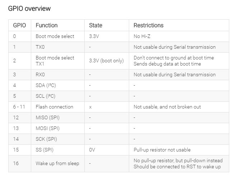Click the Sends debug data at boot time text

click(167, 64)
